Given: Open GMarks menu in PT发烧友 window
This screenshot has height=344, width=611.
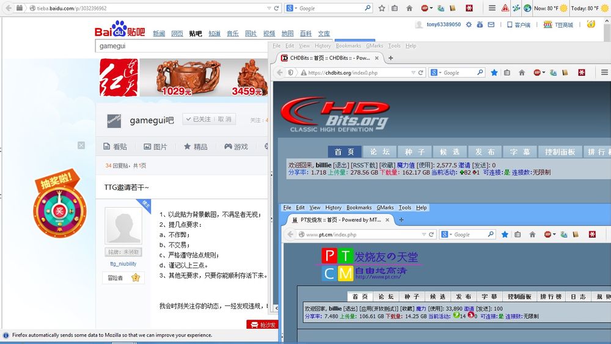Looking at the screenshot, I should [x=385, y=208].
